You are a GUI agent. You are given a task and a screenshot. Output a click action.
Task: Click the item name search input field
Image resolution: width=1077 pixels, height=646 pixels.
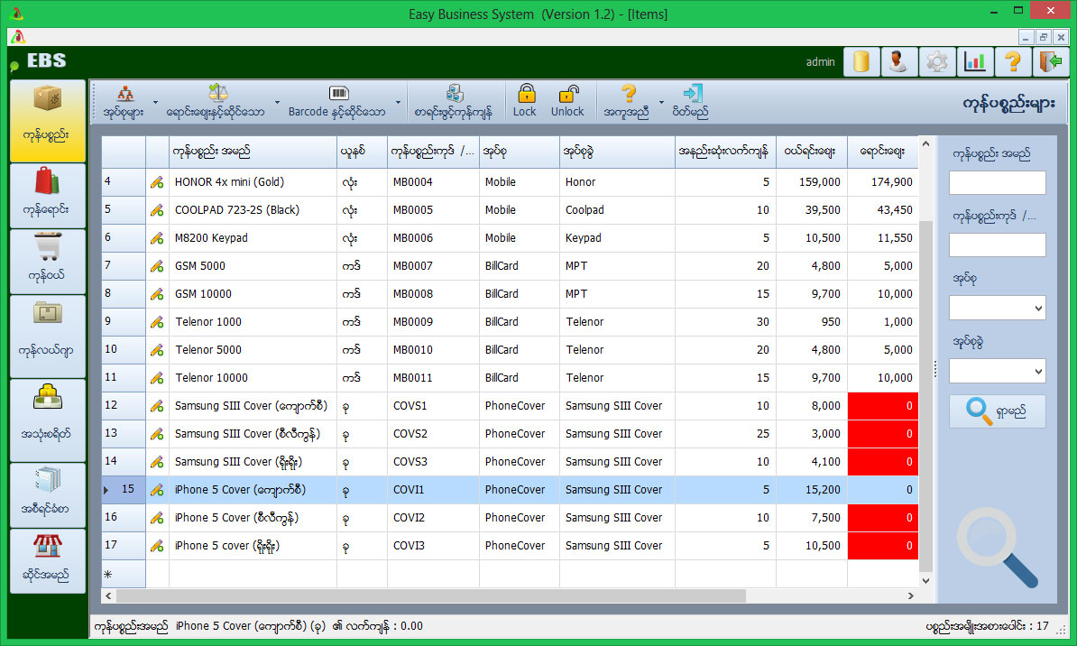point(998,183)
